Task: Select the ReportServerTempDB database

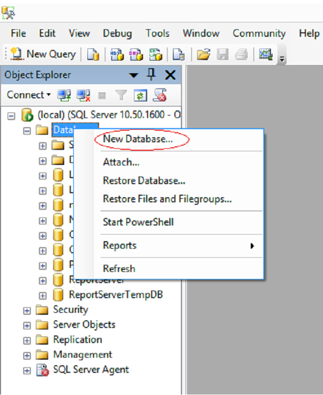Action: pos(116,295)
